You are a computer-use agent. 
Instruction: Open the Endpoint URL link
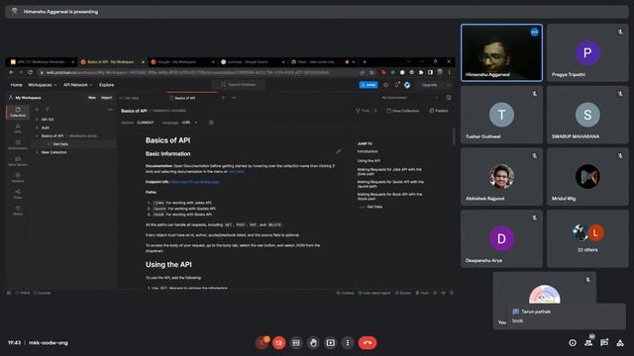coord(195,182)
